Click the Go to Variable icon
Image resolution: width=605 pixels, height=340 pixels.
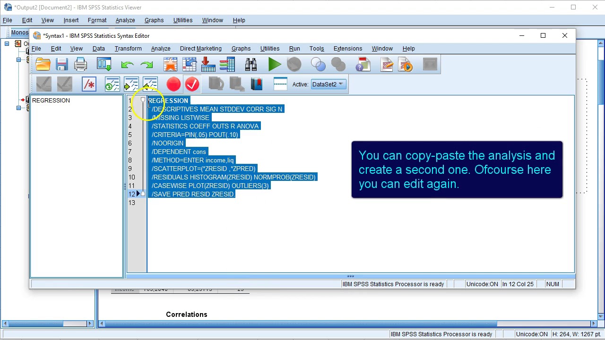coord(208,64)
